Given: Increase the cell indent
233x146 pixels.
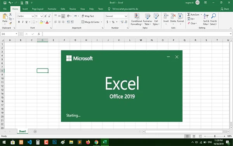Looking at the screenshot, I should pos(72,22).
